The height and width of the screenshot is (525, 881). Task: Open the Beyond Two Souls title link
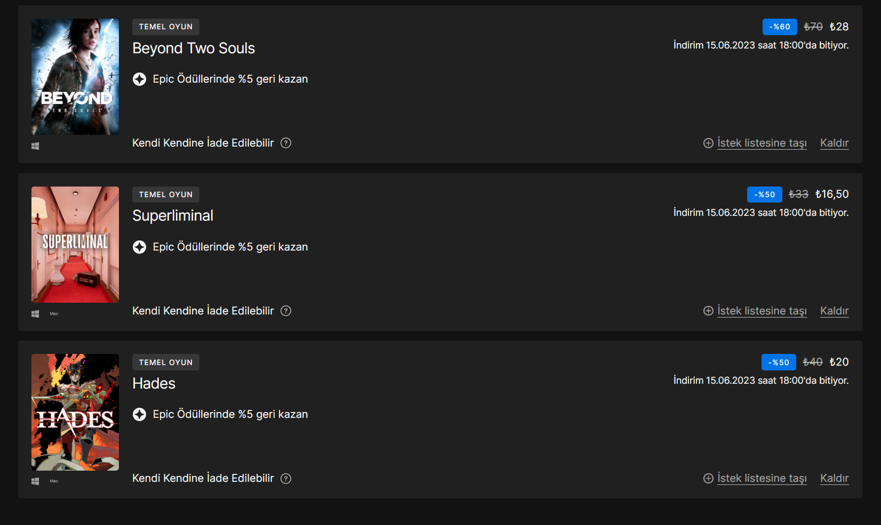tap(194, 49)
